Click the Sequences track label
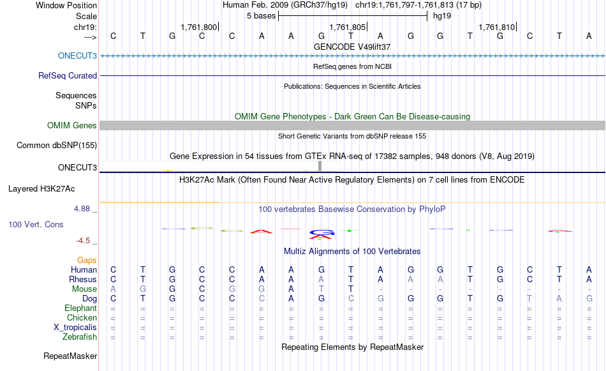 point(76,95)
